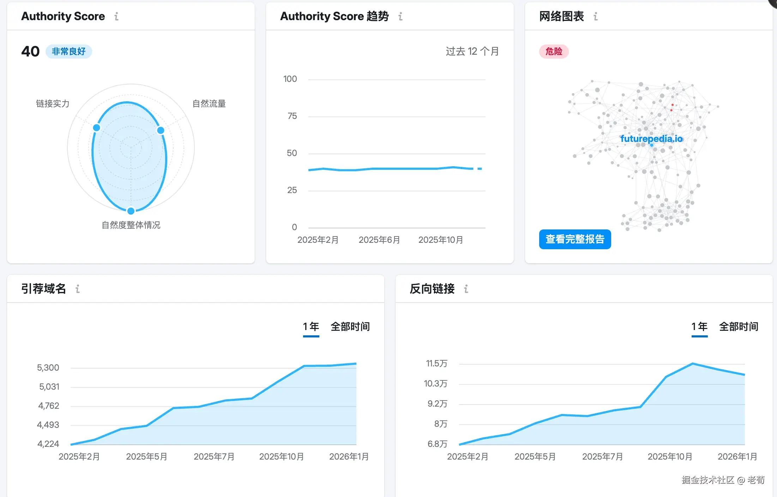Click the 链接实力 point on radar chart
This screenshot has width=777, height=497.
[x=97, y=128]
